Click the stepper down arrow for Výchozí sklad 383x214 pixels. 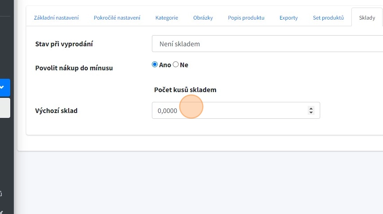(311, 113)
